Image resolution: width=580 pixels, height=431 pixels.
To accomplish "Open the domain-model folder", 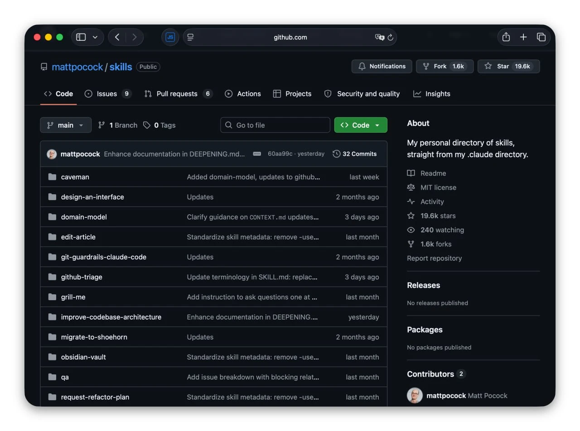I will coord(84,217).
